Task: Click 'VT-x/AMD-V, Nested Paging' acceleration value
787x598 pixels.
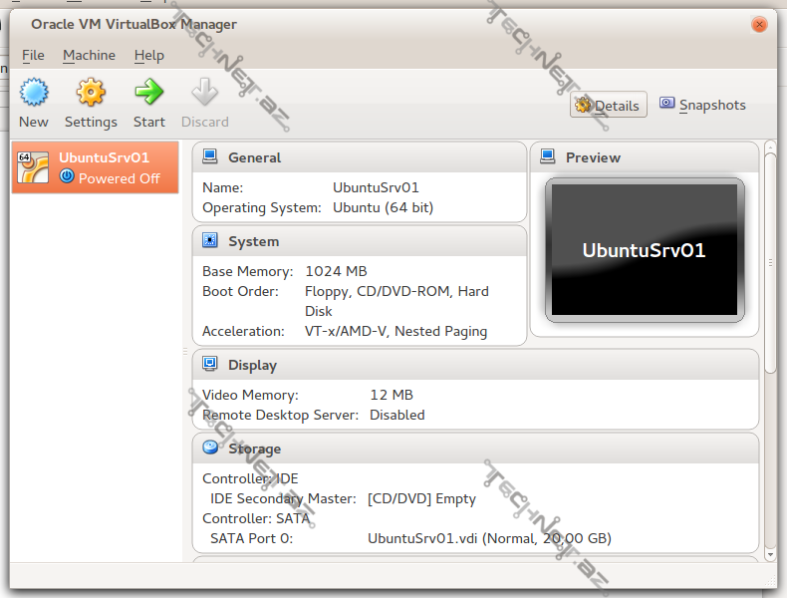Action: point(396,331)
